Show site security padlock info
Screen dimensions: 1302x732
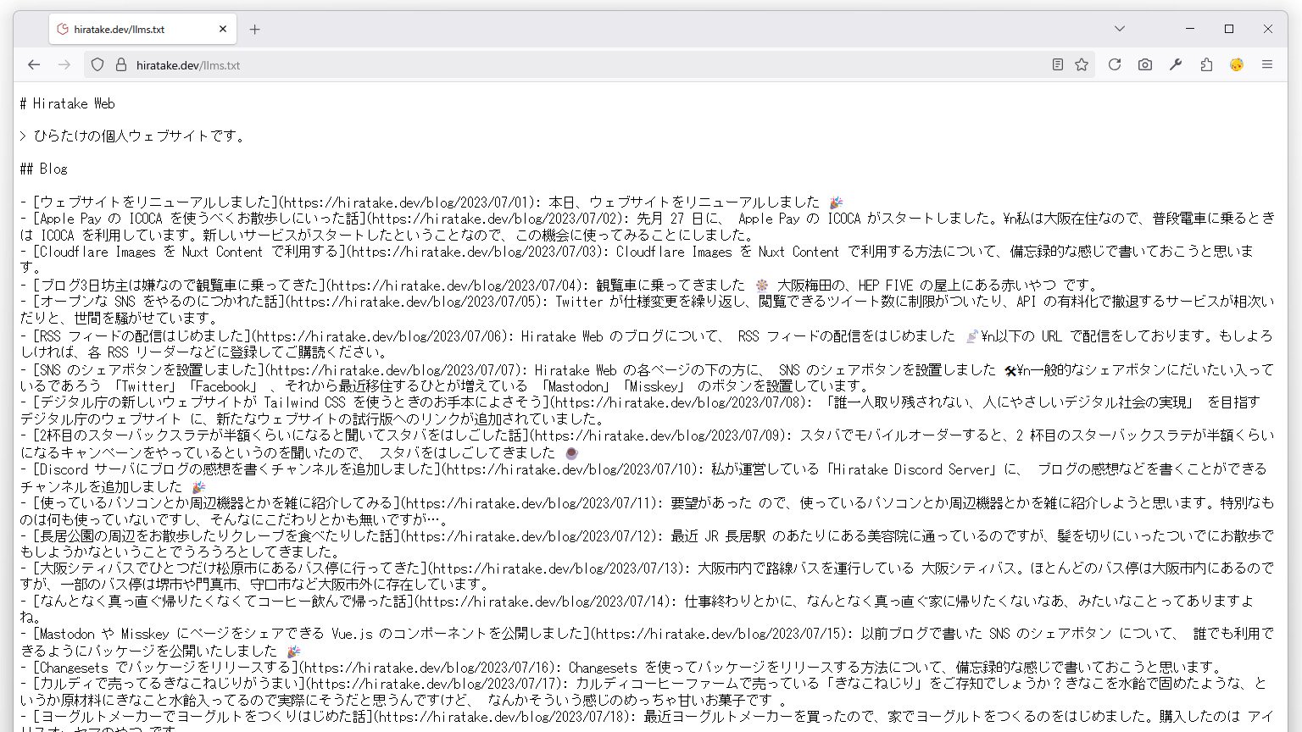(120, 64)
